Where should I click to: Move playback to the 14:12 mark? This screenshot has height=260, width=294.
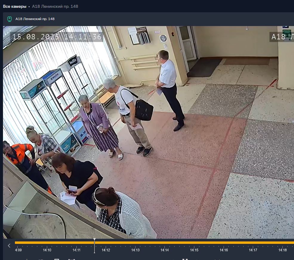point(106,250)
